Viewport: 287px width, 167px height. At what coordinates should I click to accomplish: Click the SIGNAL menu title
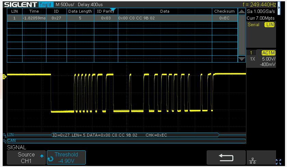(16, 147)
